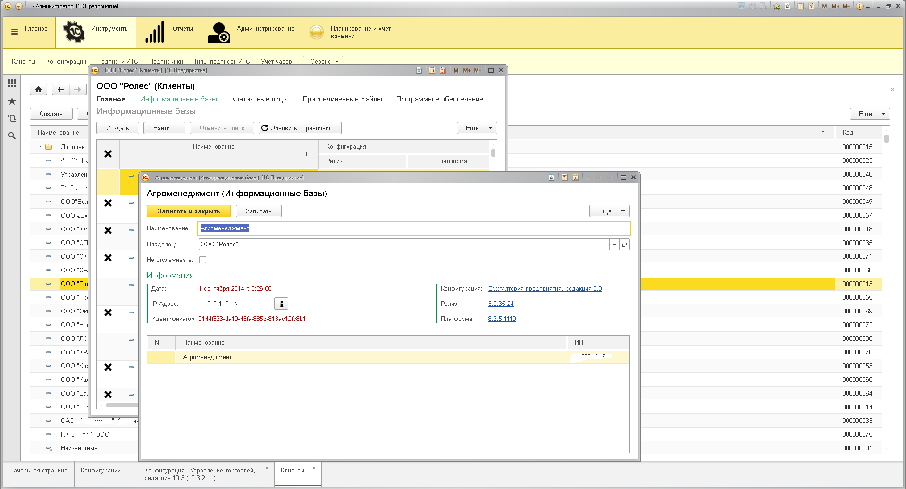Expand the Дополнит folder in clients tree
This screenshot has width=906, height=489.
(40, 147)
